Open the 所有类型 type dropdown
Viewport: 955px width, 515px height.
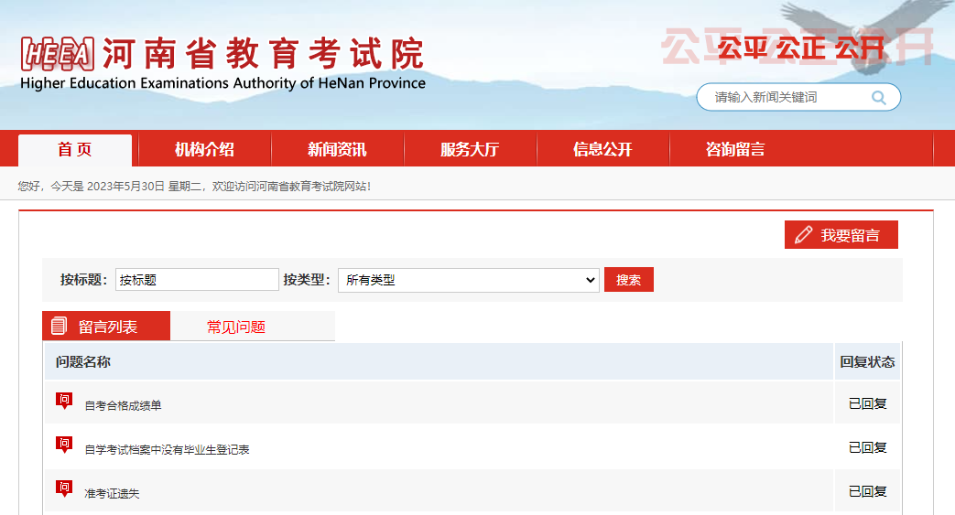(468, 280)
